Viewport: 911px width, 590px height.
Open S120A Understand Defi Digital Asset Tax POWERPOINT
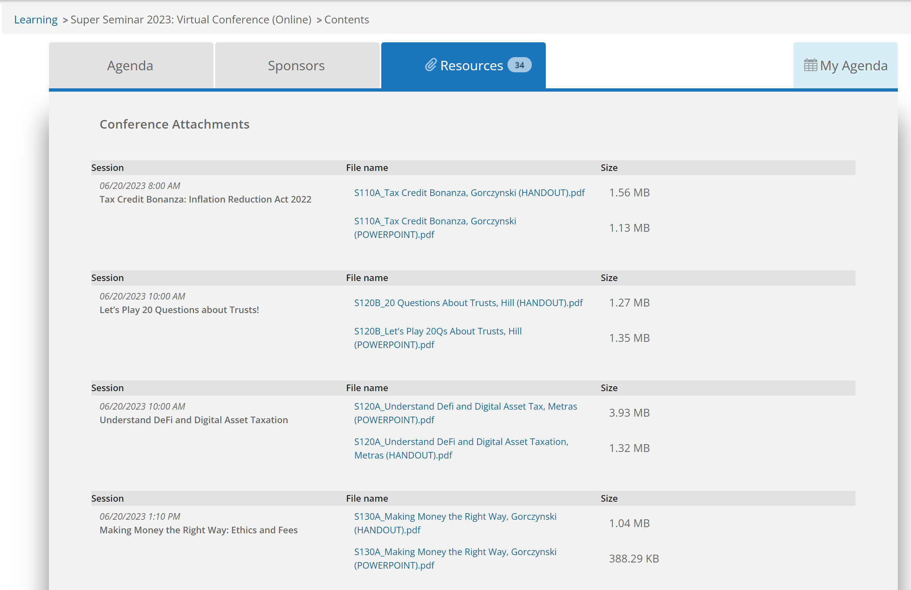[x=466, y=413]
